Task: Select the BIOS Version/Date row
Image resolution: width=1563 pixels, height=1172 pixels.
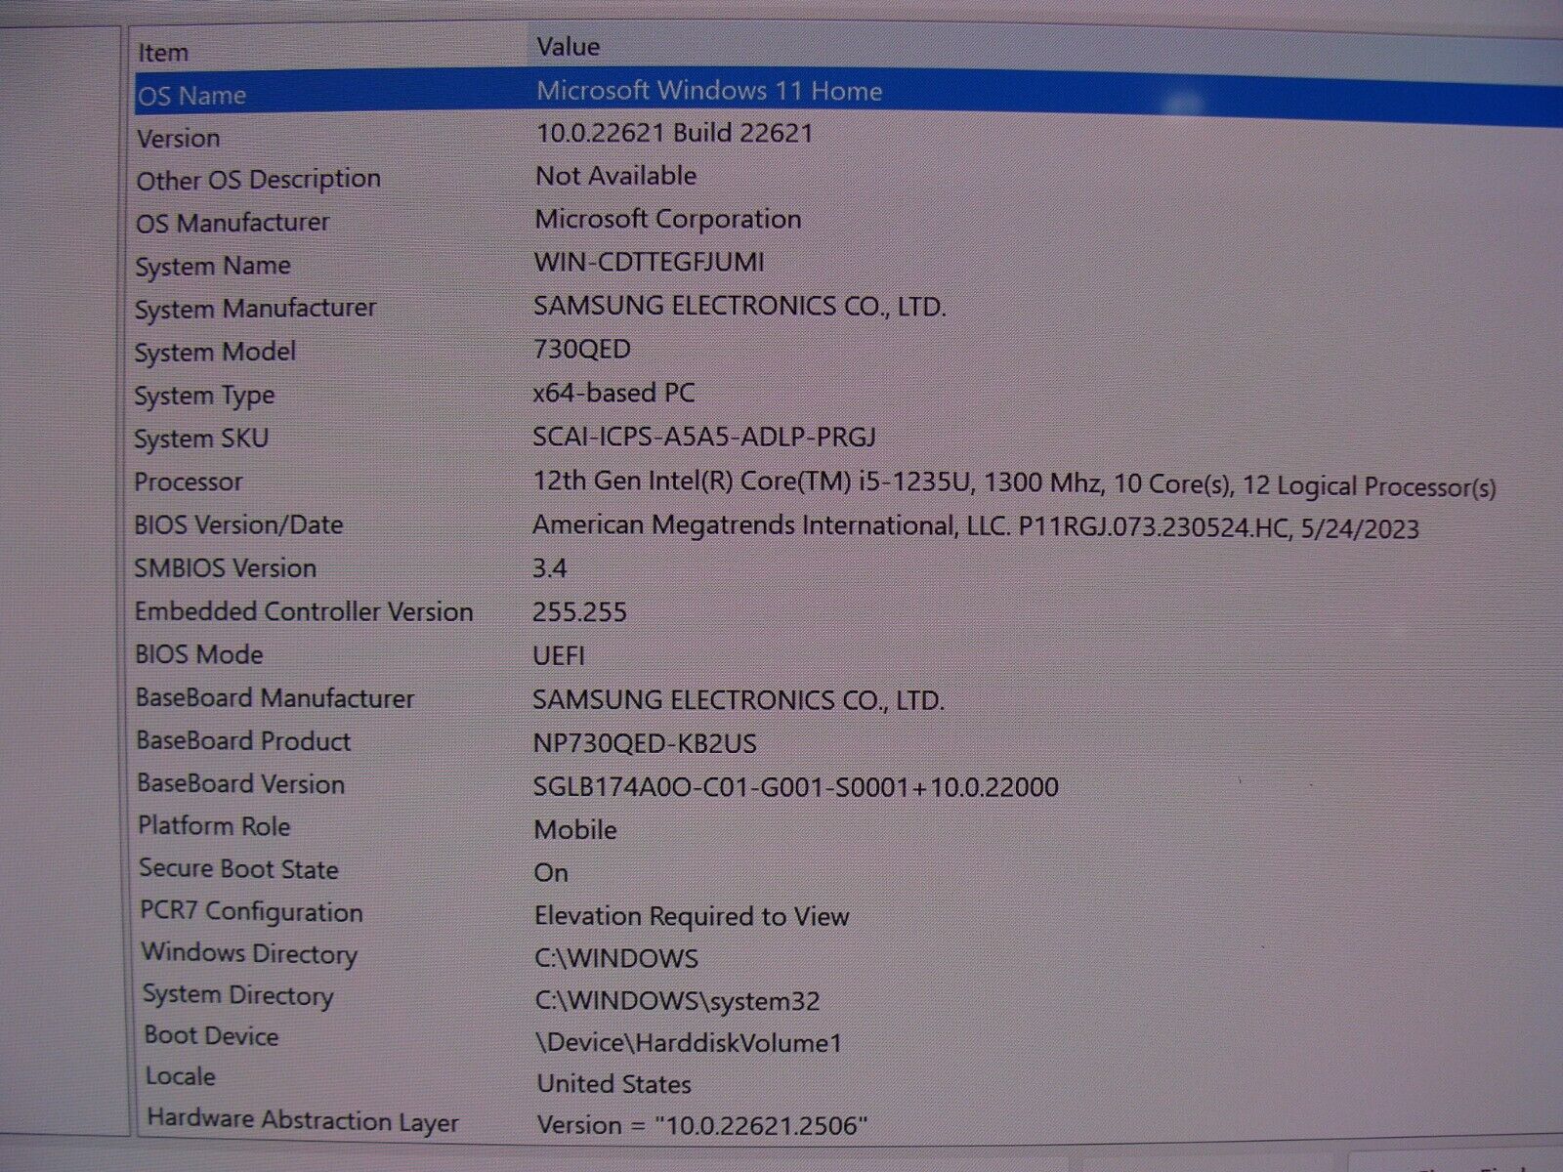Action: tap(238, 525)
